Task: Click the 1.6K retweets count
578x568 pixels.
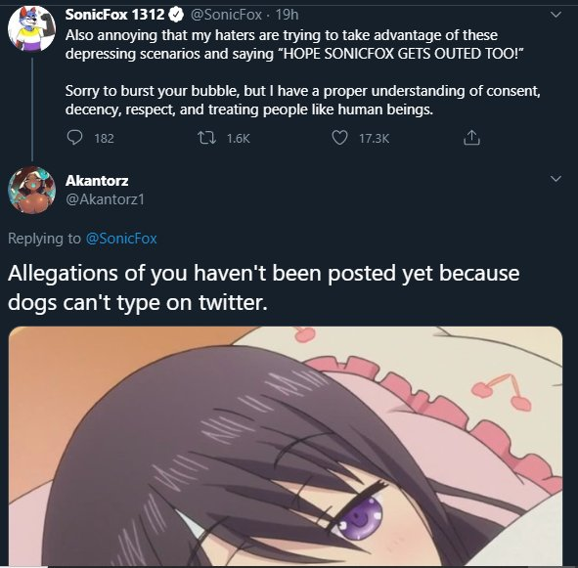Action: point(239,139)
